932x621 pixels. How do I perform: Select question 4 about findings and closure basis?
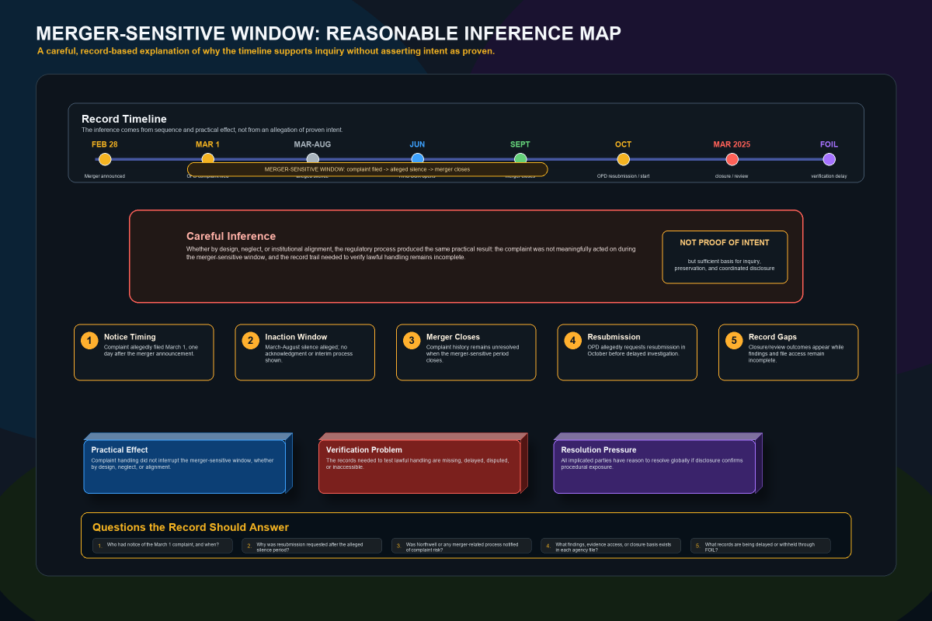point(610,546)
